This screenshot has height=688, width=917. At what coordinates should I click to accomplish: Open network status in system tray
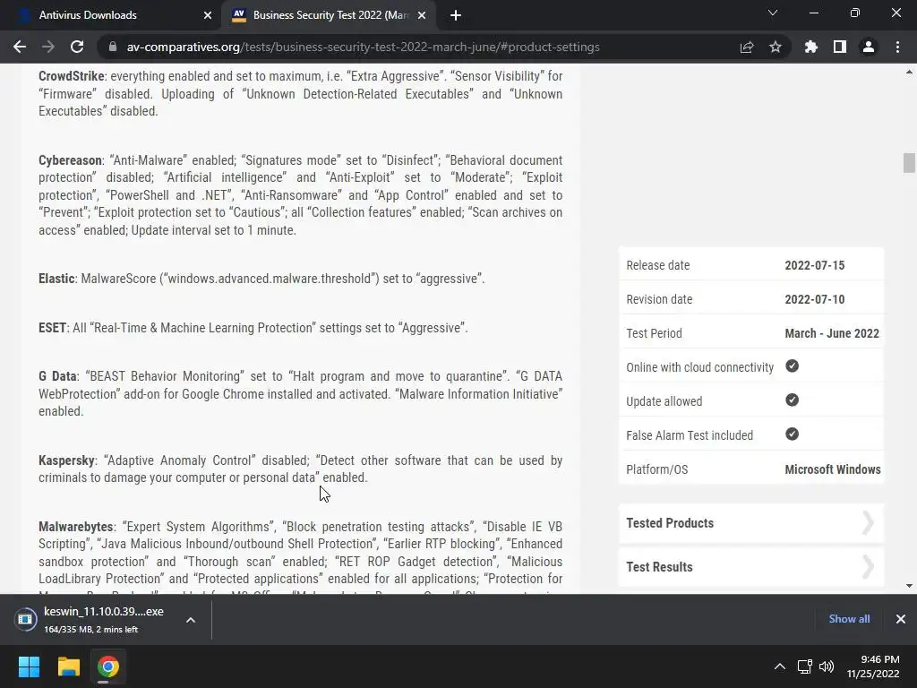pos(805,666)
